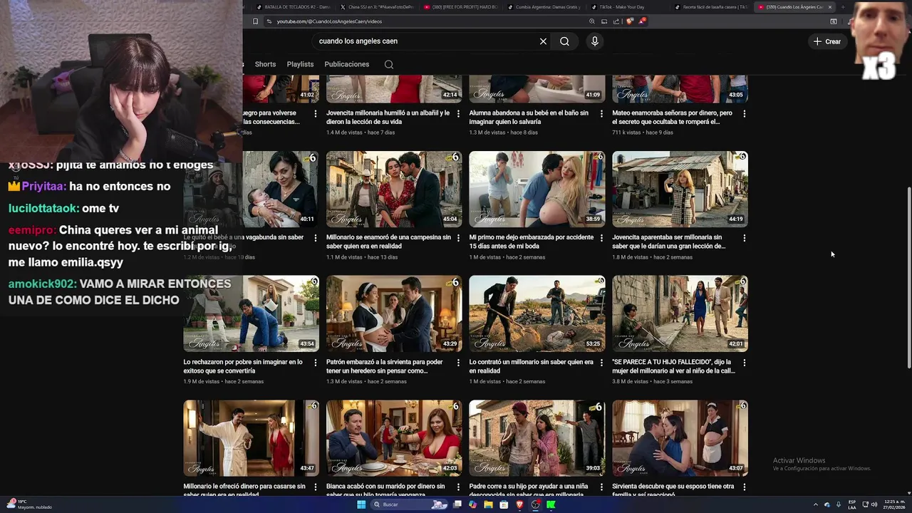Viewport: 912px width, 513px height.
Task: Open the clock showing 12:25 a. m.
Action: tap(894, 504)
